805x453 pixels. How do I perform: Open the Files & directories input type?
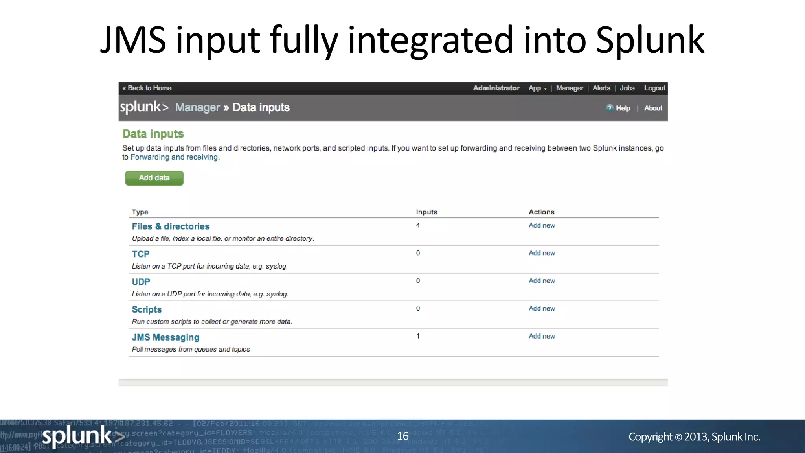tap(171, 226)
